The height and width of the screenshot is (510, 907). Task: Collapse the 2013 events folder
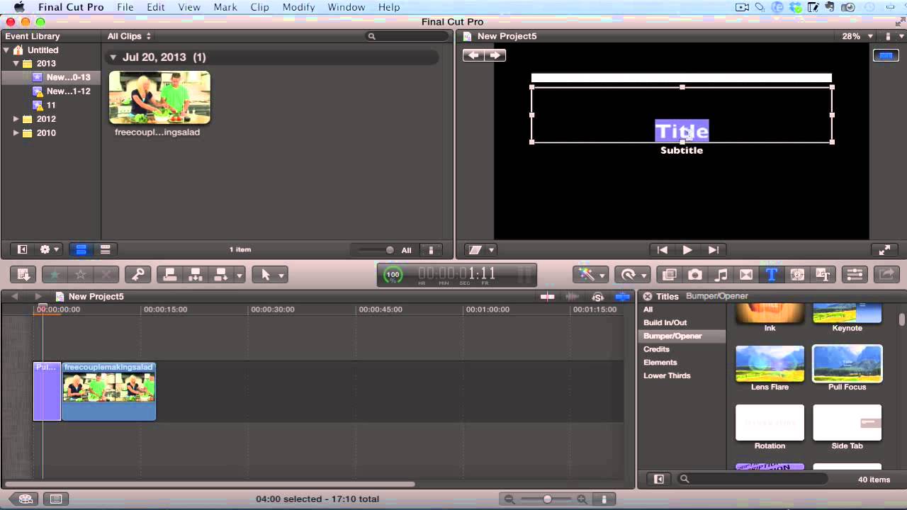[x=16, y=64]
